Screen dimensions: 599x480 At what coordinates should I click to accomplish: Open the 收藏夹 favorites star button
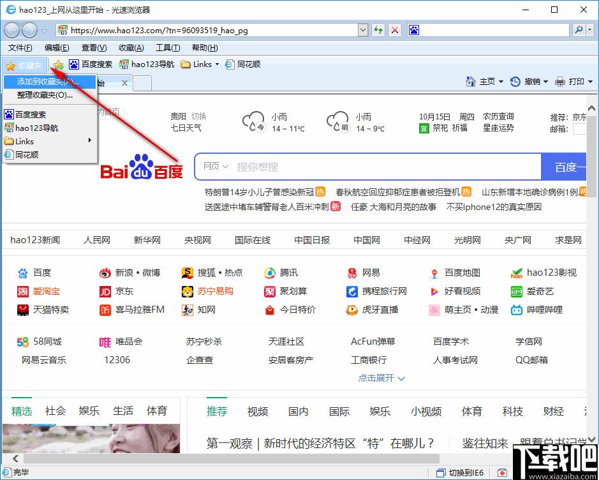(24, 65)
